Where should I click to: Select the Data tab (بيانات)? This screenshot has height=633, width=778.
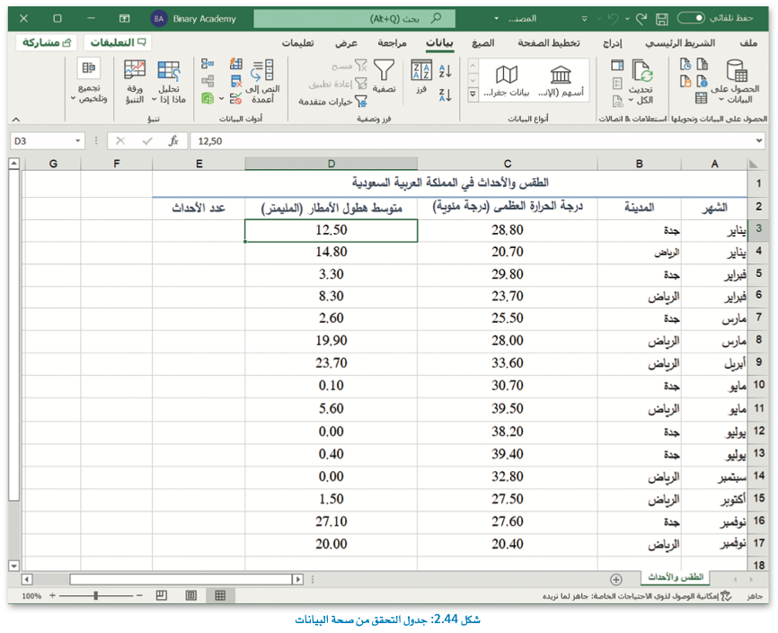tap(439, 43)
